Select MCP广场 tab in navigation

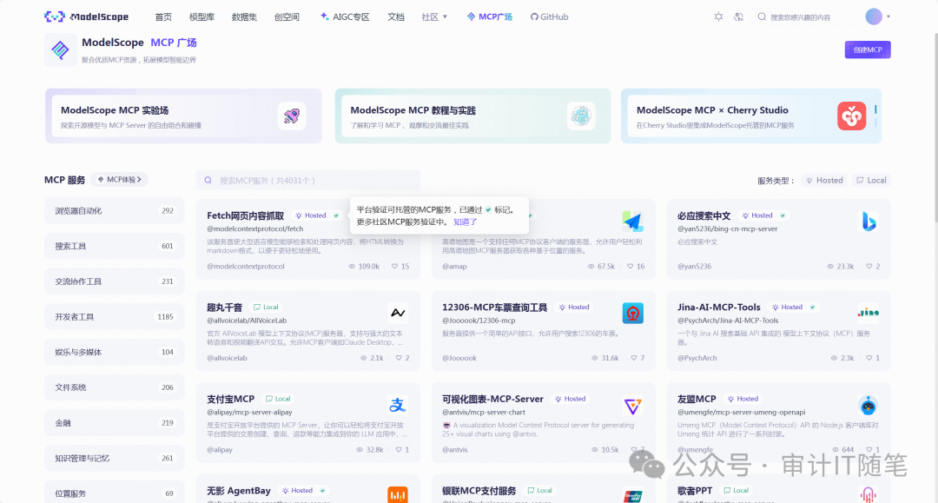(489, 17)
